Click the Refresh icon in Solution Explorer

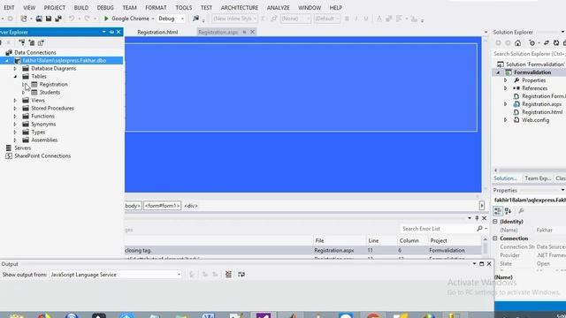[x=556, y=43]
